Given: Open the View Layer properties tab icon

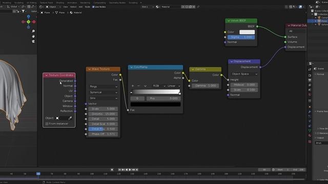Looking at the screenshot, I should coord(310,85).
